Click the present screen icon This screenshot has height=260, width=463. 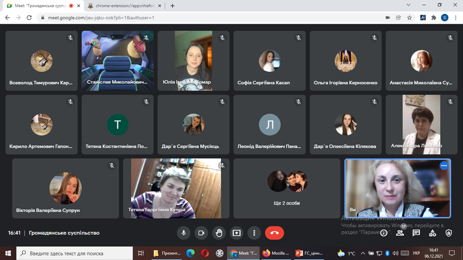tap(236, 233)
